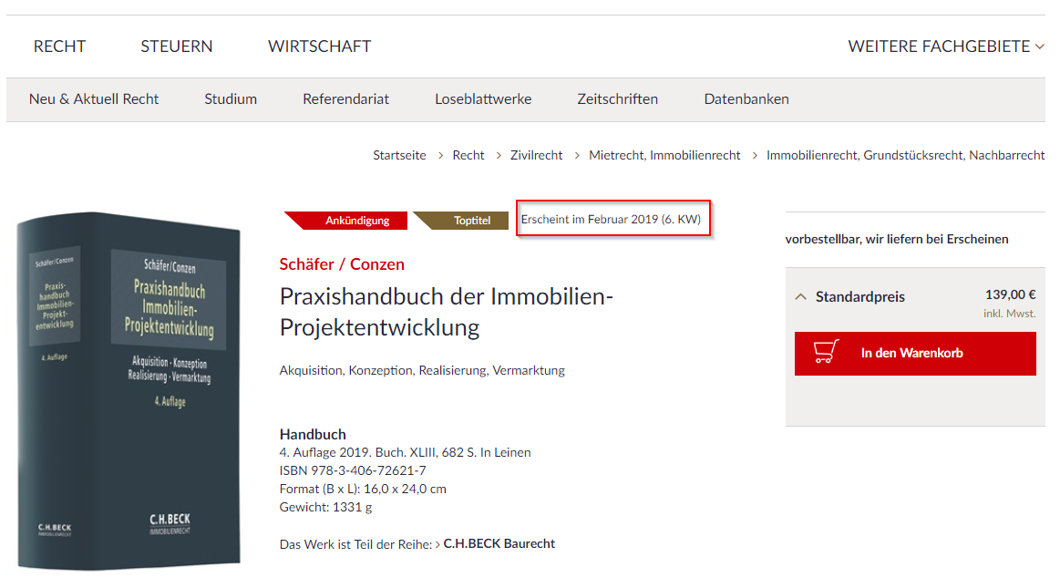Screen dimensions: 1060x578
Task: Open the C.H.BECK Baurecht series link
Action: tap(499, 543)
